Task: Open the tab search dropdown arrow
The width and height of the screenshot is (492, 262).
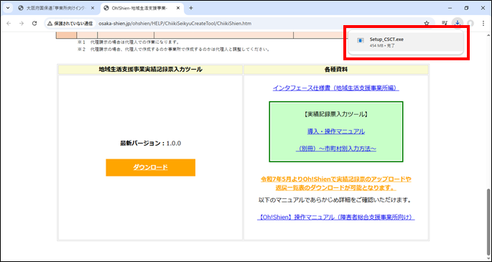Action: coord(7,8)
